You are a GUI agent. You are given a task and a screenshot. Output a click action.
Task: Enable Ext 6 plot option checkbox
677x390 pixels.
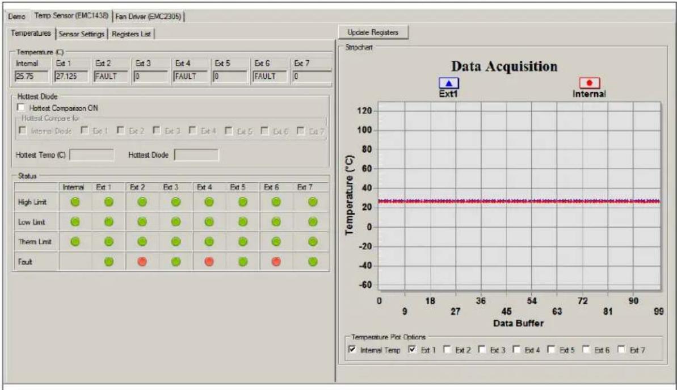[586, 349]
